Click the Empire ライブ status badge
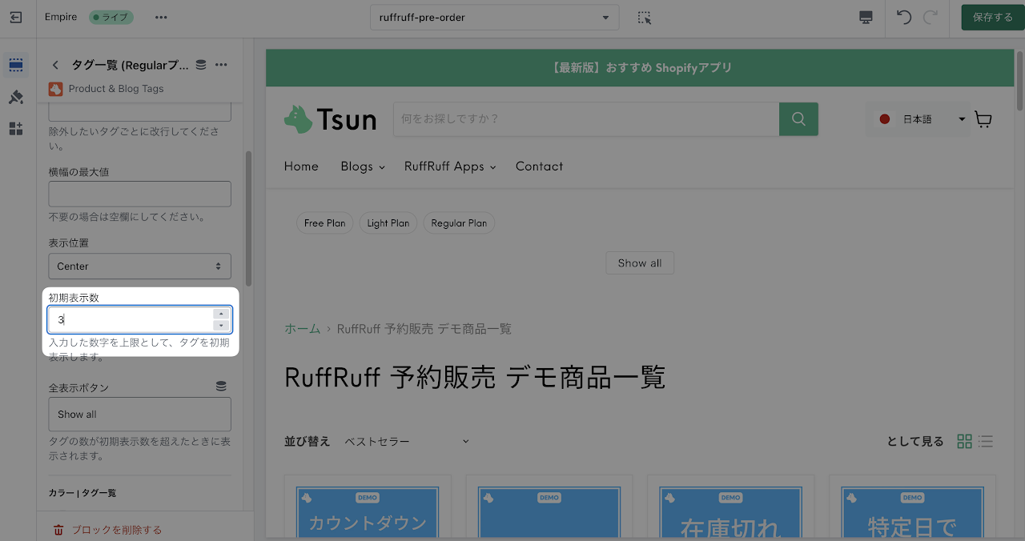This screenshot has height=541, width=1025. pyautogui.click(x=111, y=17)
